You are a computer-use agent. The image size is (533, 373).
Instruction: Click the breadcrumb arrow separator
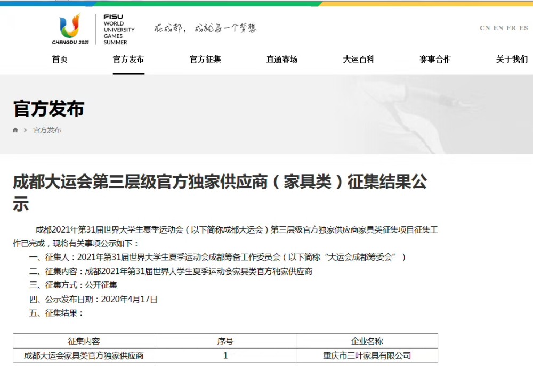click(x=25, y=130)
